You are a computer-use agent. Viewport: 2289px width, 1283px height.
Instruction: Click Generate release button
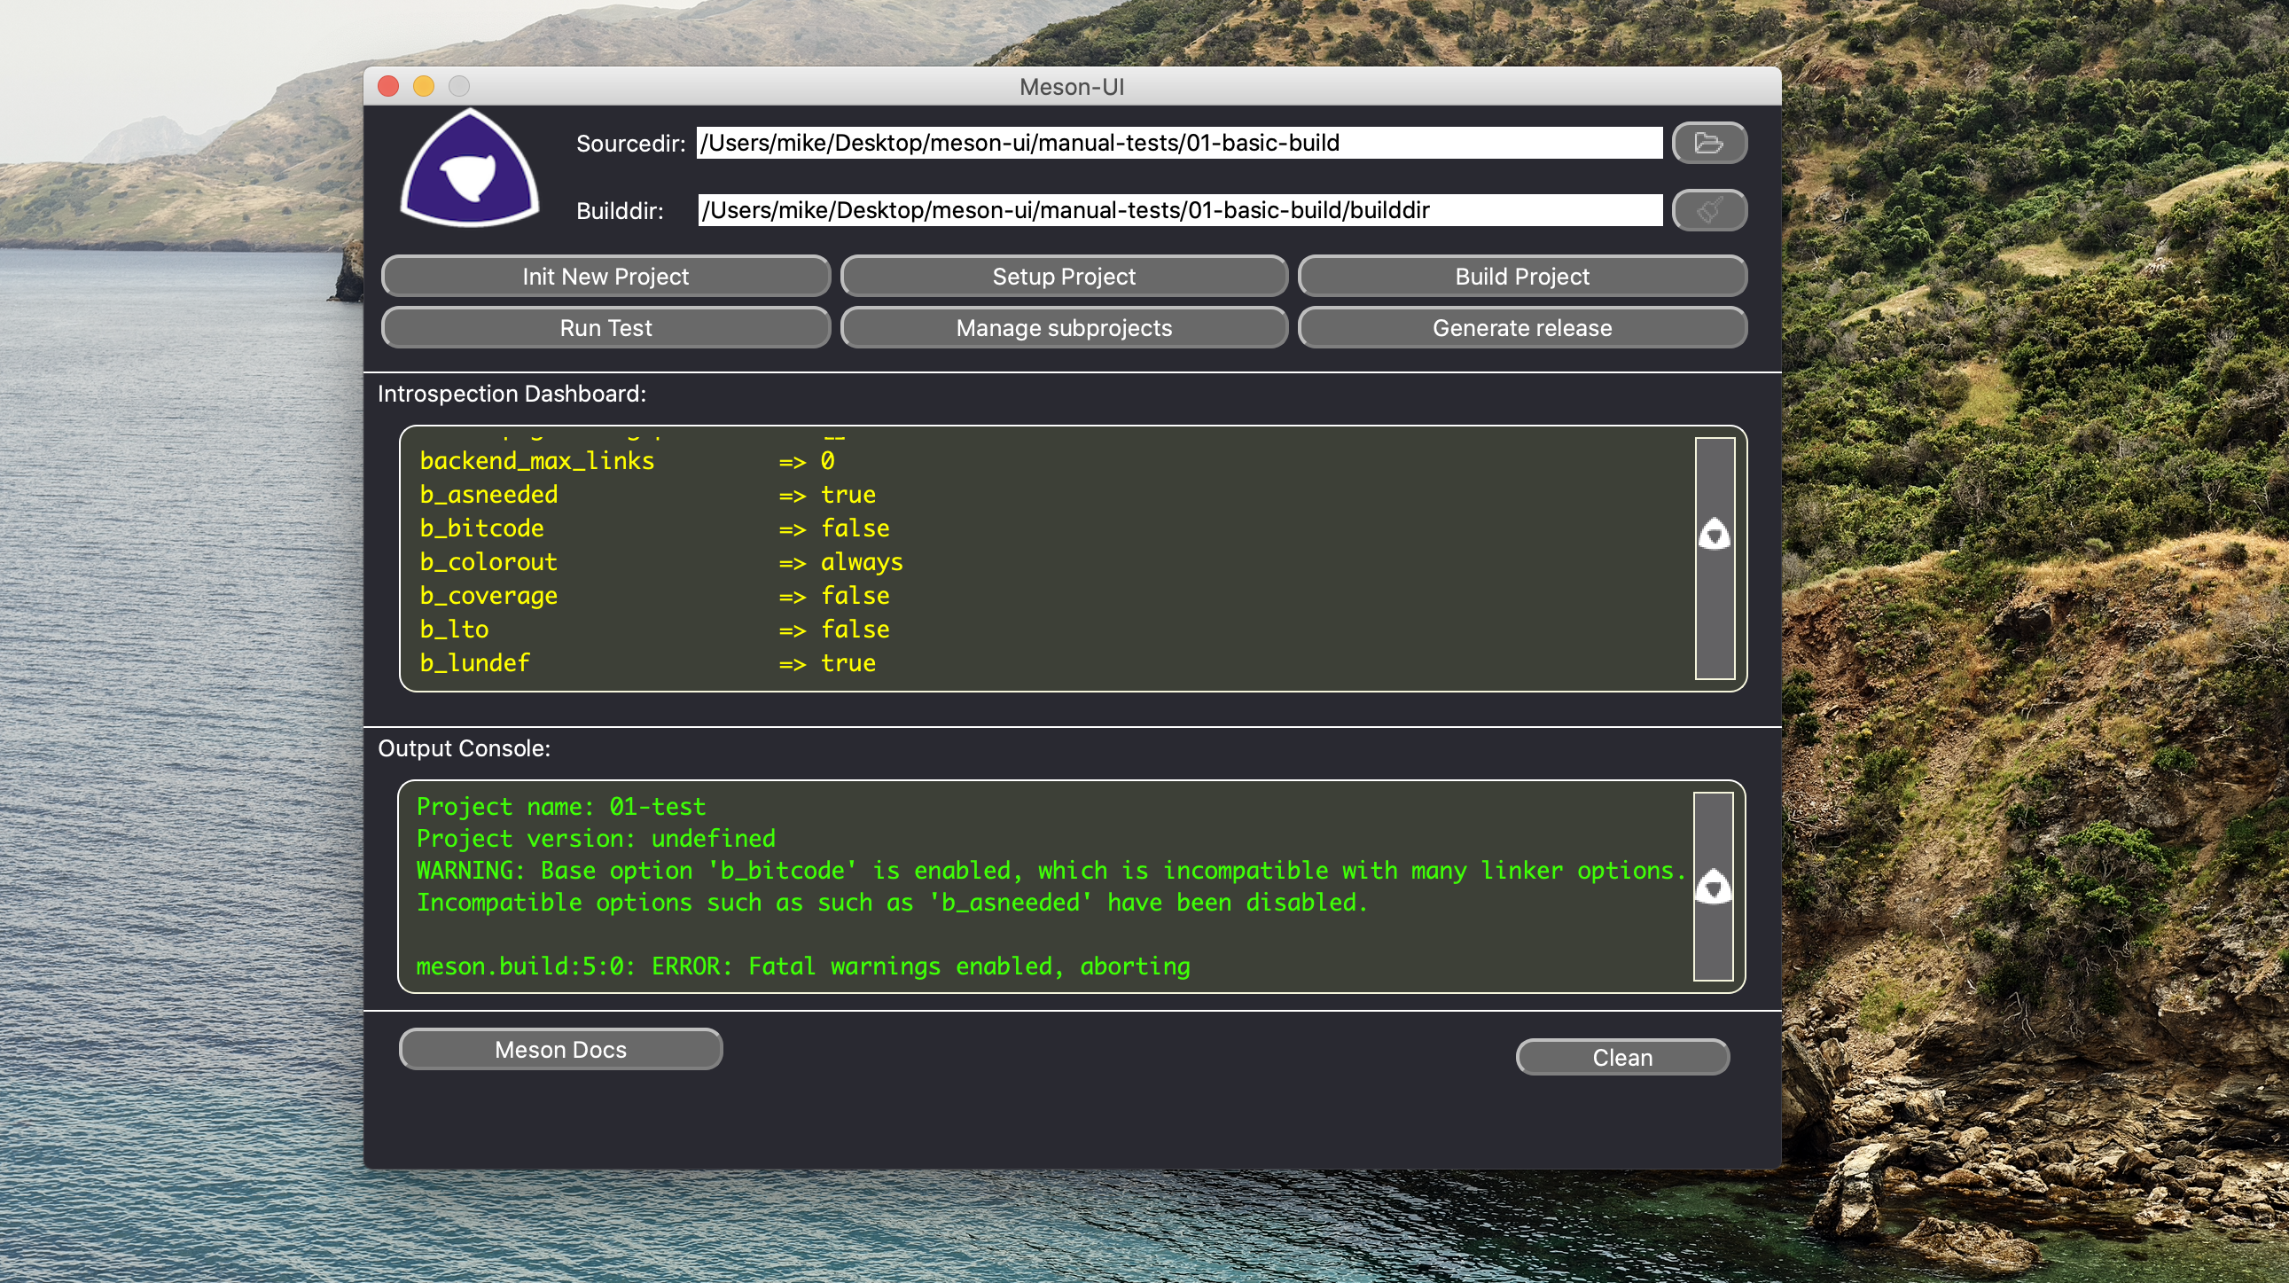pos(1521,328)
